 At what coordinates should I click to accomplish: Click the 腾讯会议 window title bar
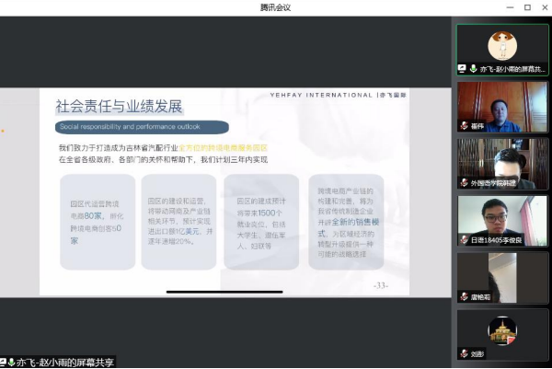pyautogui.click(x=275, y=7)
